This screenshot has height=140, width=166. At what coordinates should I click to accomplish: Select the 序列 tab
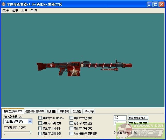(64, 111)
